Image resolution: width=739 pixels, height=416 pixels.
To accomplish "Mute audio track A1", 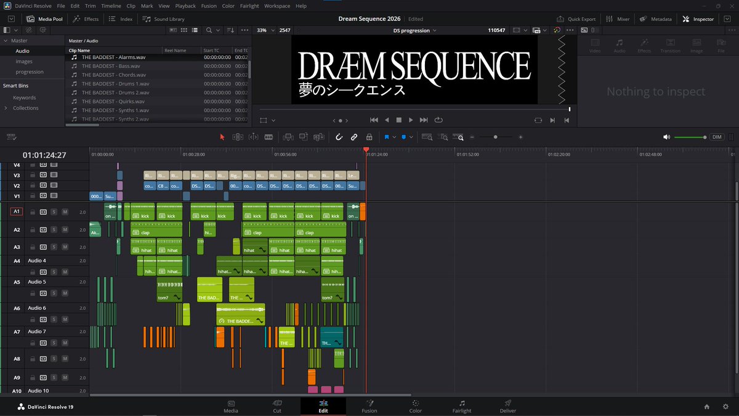I will [x=65, y=211].
